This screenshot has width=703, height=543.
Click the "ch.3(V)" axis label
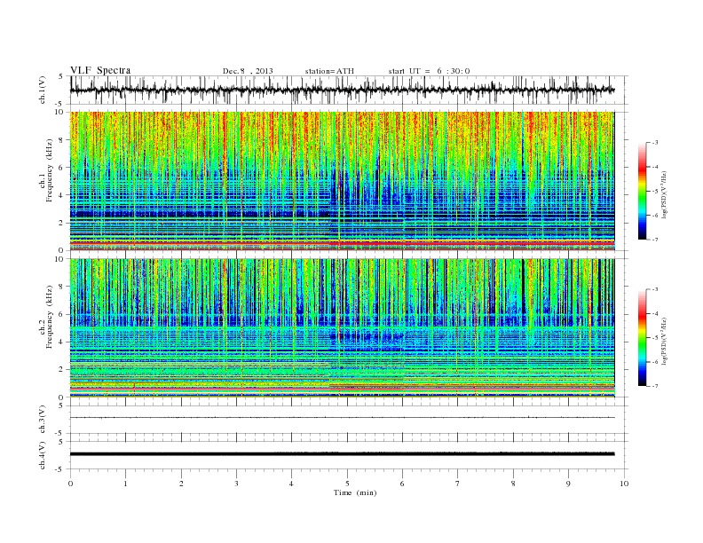[43, 420]
